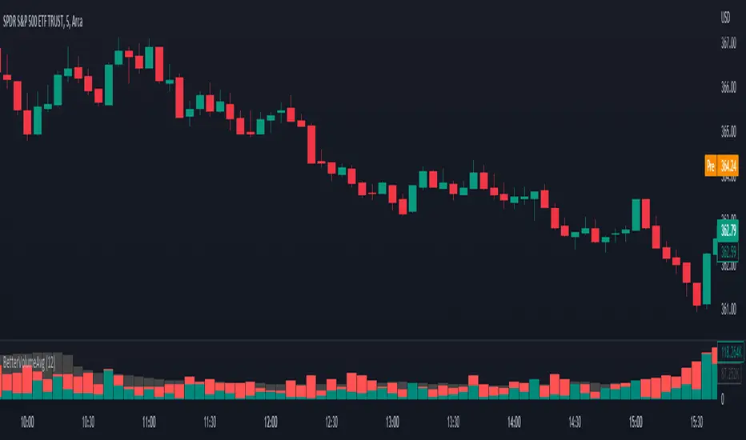Click the green 362.79 current price label
This screenshot has height=440, width=746.
[728, 233]
